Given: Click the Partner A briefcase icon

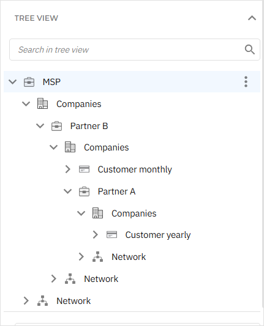Looking at the screenshot, I should point(84,191).
